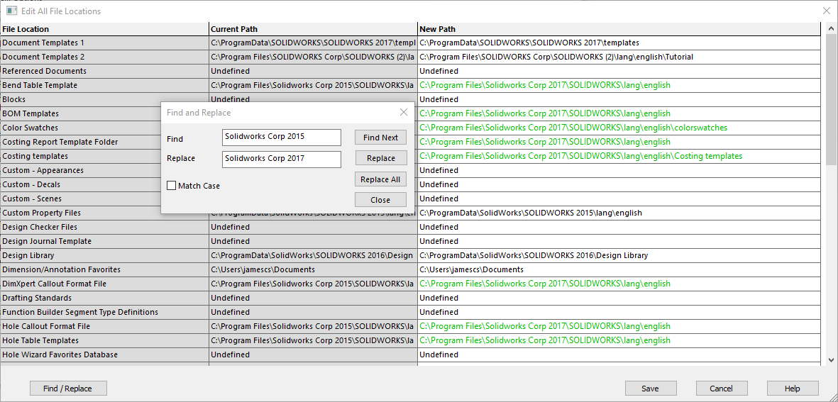Viewport: 838px width, 402px height.
Task: Open Find / Replace from bottom bar
Action: click(x=68, y=388)
